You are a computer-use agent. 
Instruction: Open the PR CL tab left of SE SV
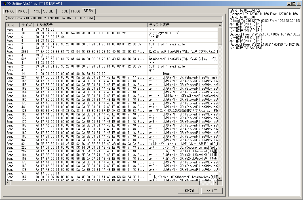coord(75,11)
